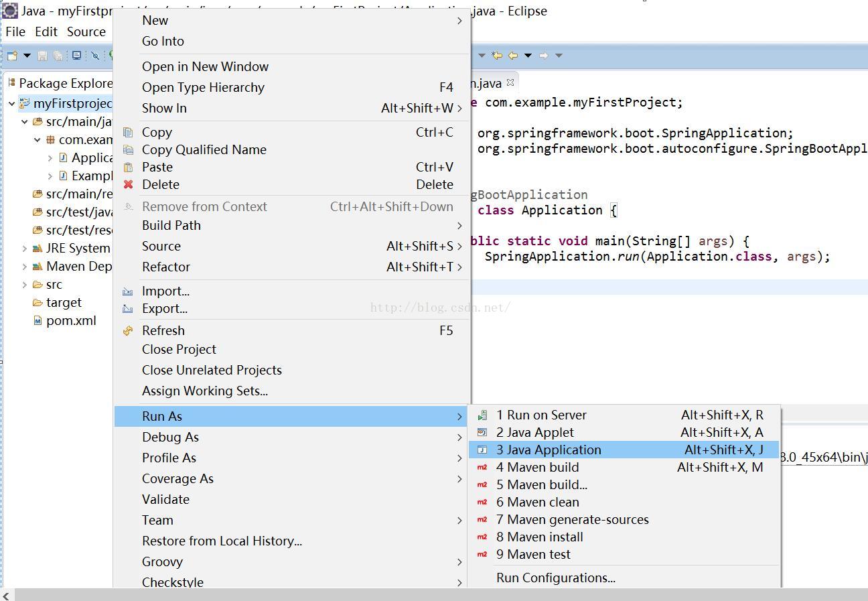Expand the Example java file node

tap(50, 176)
